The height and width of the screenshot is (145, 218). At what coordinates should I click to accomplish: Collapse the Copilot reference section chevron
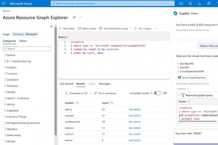tap(188, 89)
